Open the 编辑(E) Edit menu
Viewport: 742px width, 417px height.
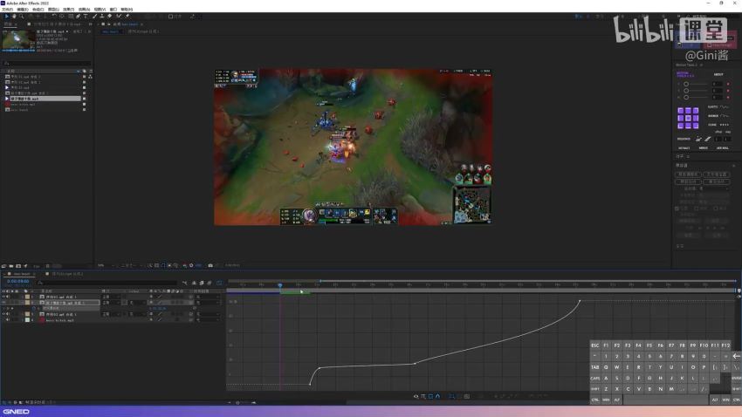[23, 10]
